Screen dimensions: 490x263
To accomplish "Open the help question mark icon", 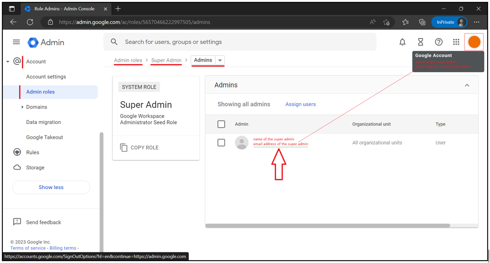I will point(439,42).
